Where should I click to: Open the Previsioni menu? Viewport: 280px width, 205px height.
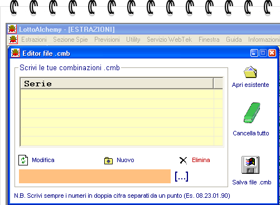click(x=107, y=40)
